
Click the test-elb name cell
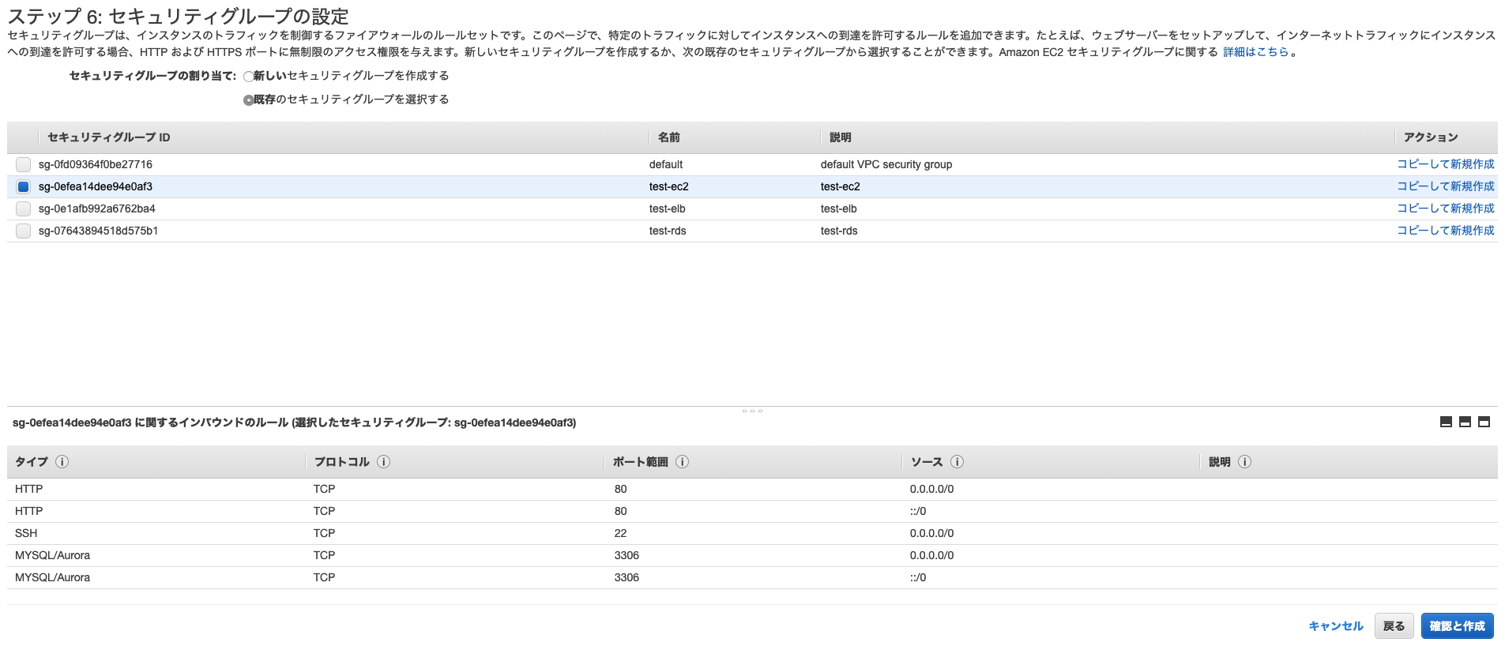667,208
